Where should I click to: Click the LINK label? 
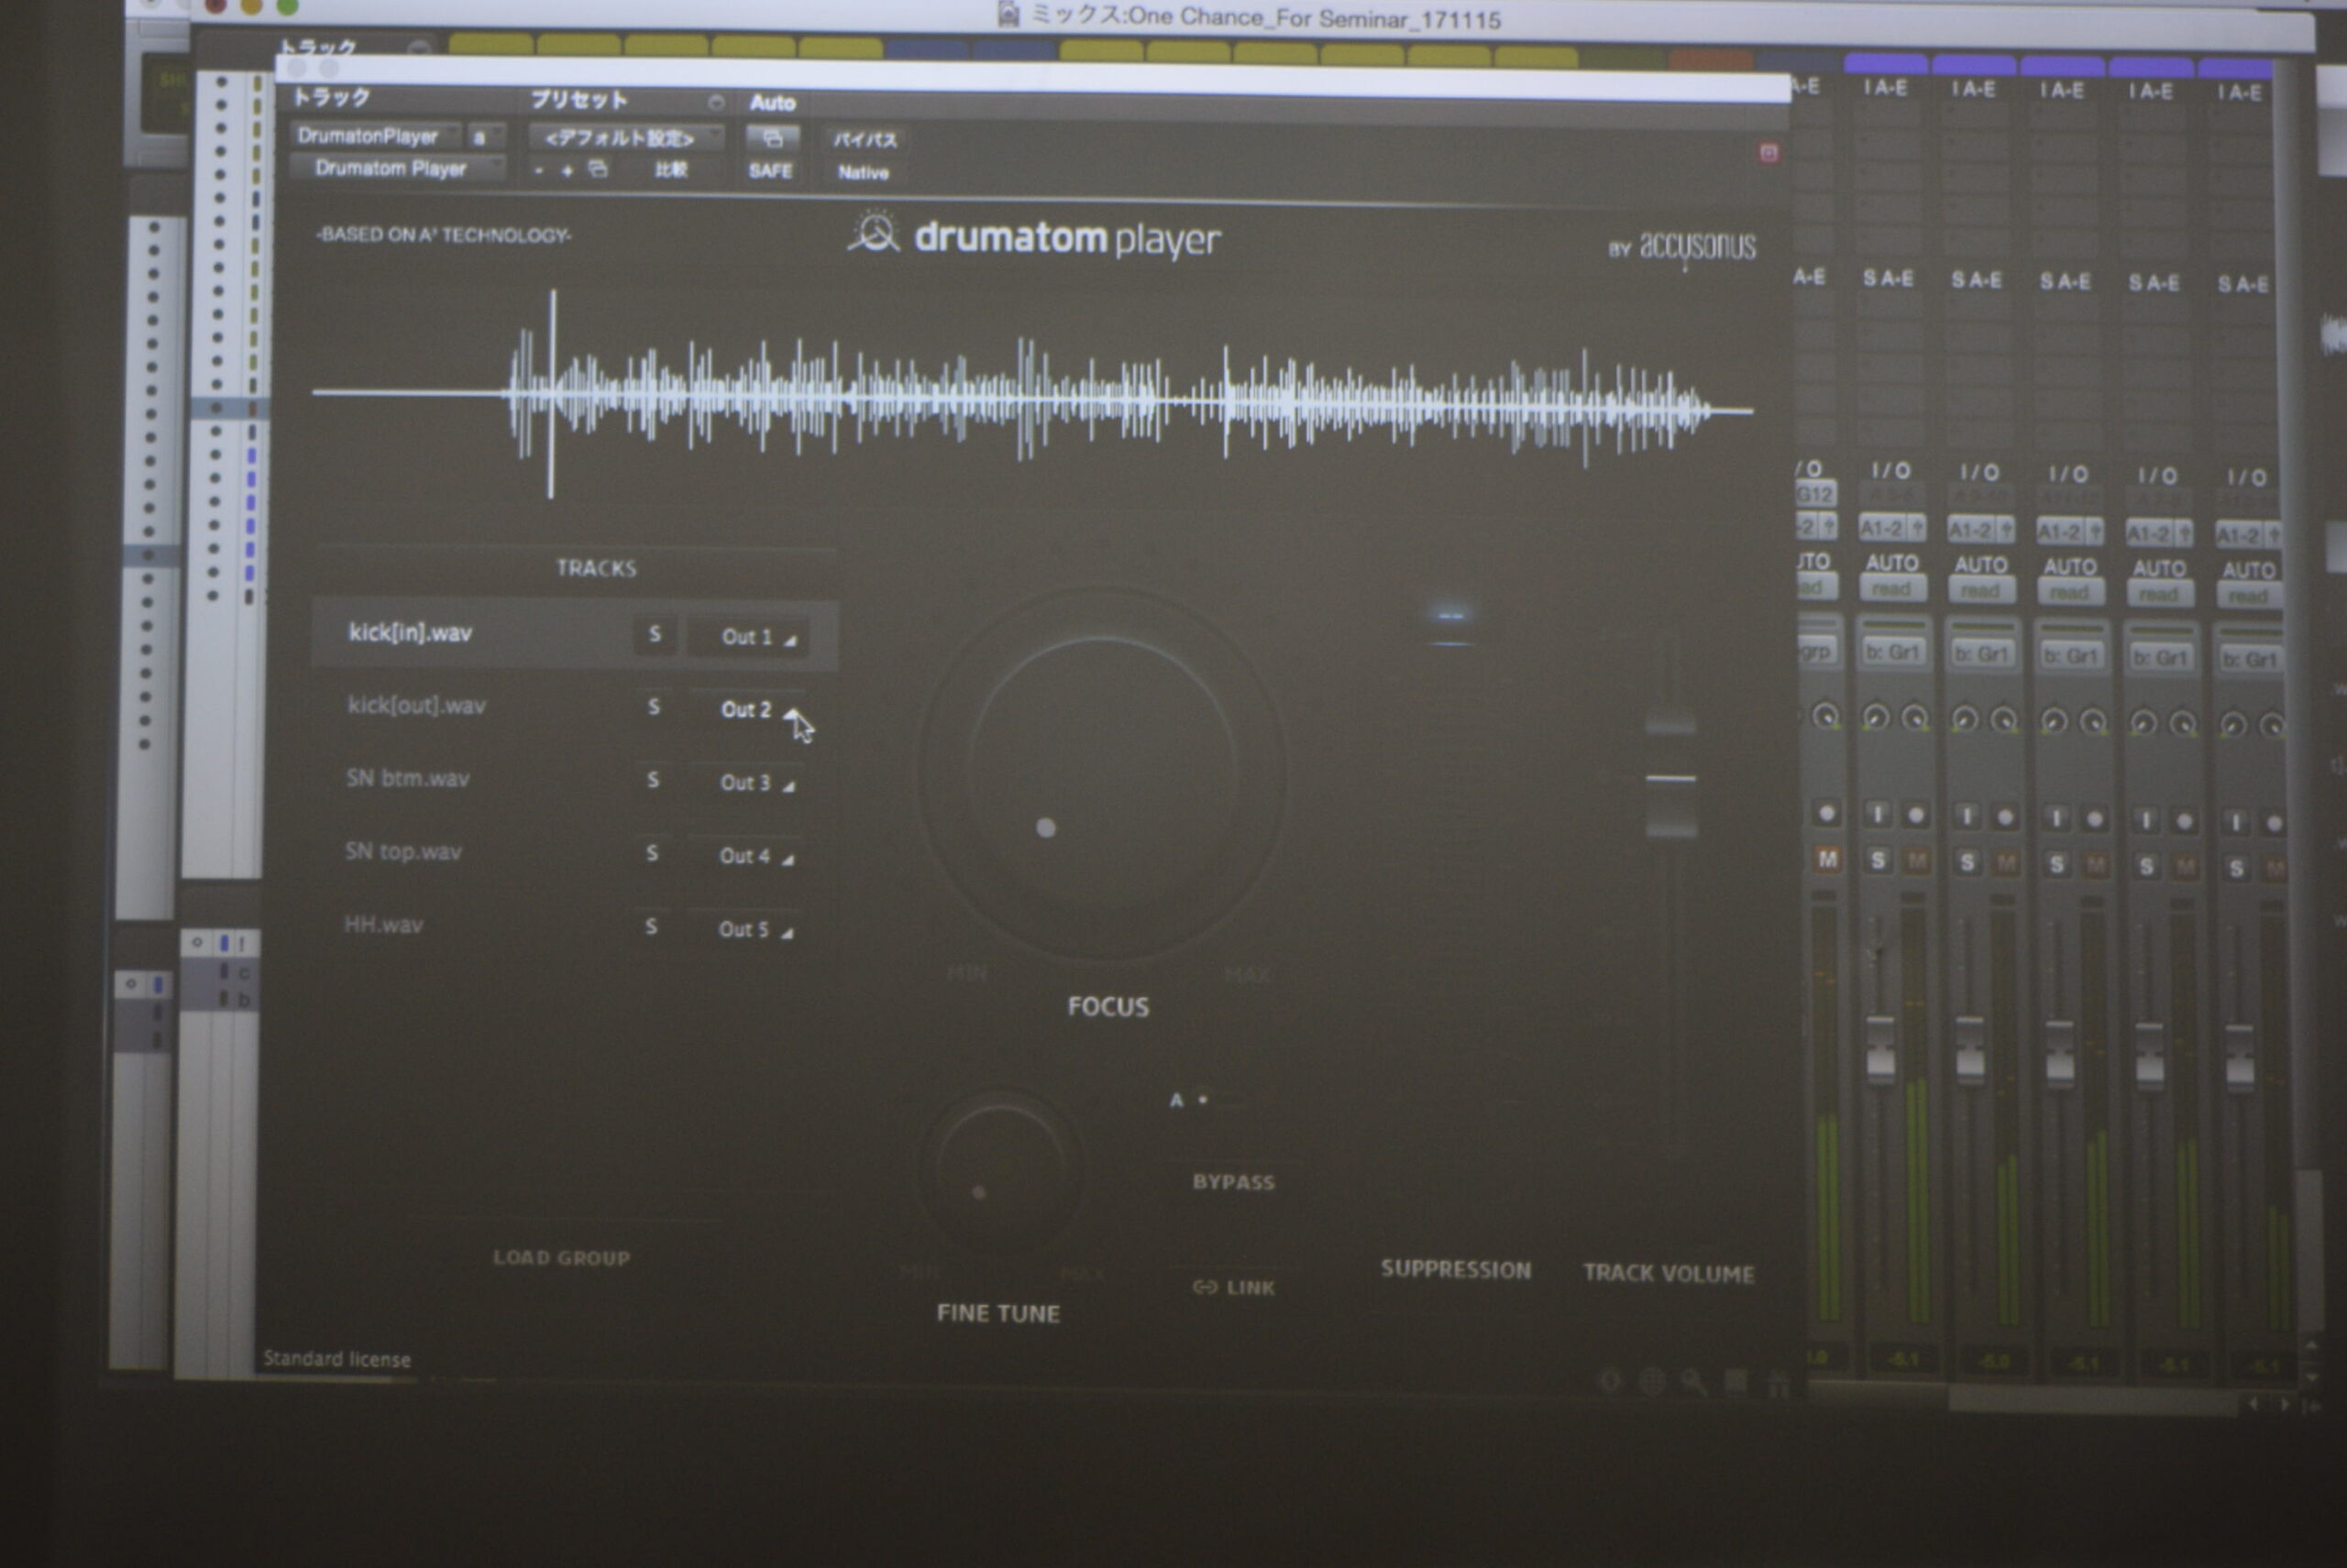pos(1251,1288)
